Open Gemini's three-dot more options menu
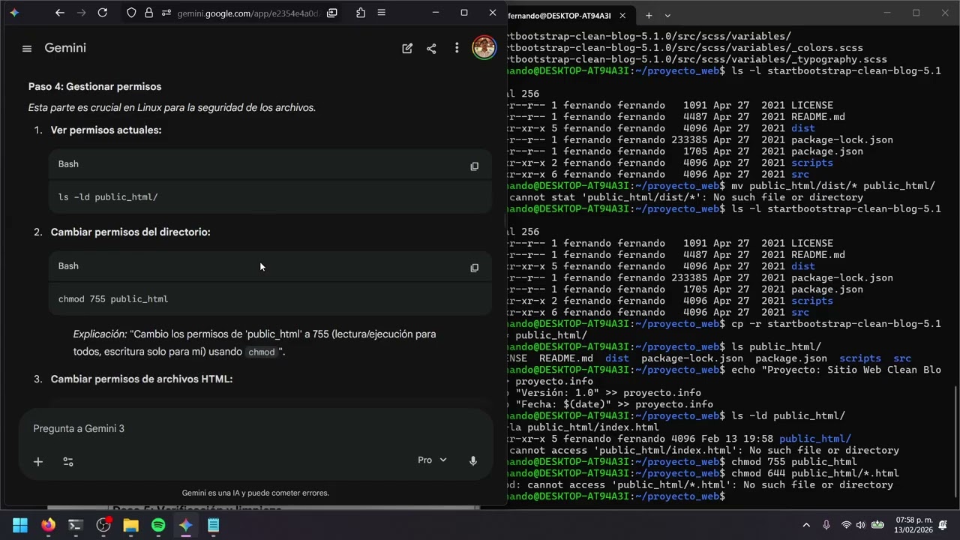 (x=456, y=48)
